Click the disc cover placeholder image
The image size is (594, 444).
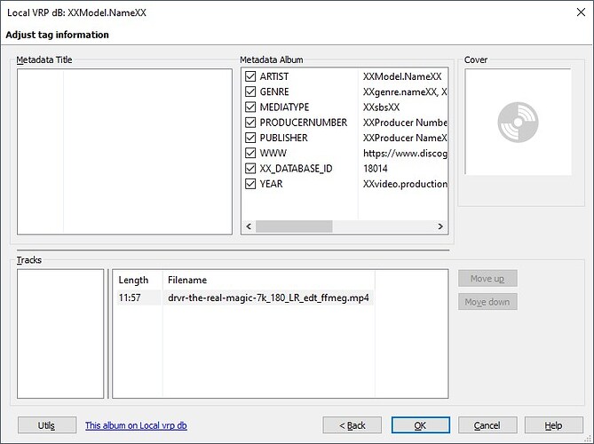518,122
